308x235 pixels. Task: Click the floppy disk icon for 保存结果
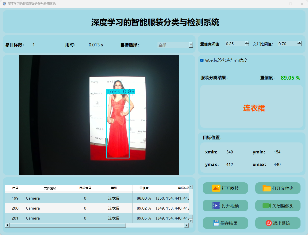click(x=216, y=223)
